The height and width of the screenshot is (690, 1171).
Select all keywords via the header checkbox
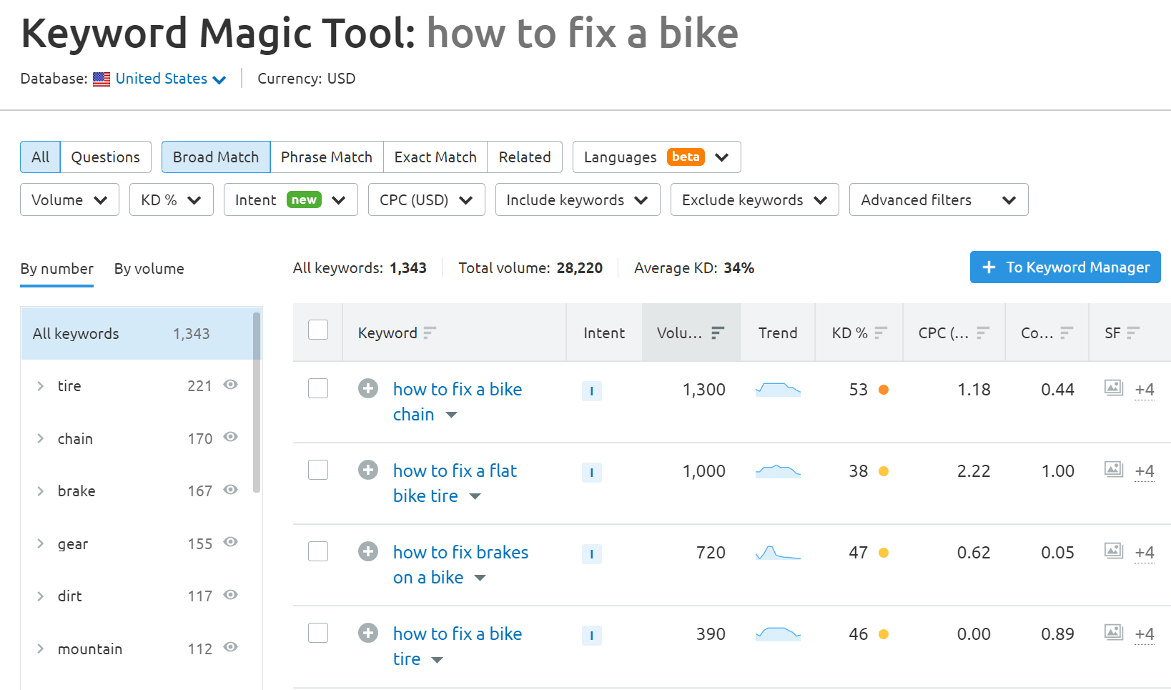[x=317, y=329]
